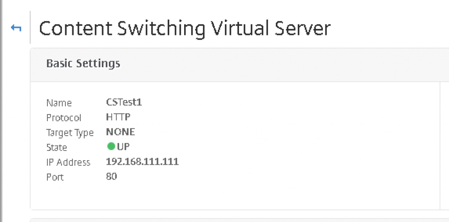Select the HTTP protocol value
The height and width of the screenshot is (222, 449).
coord(118,117)
